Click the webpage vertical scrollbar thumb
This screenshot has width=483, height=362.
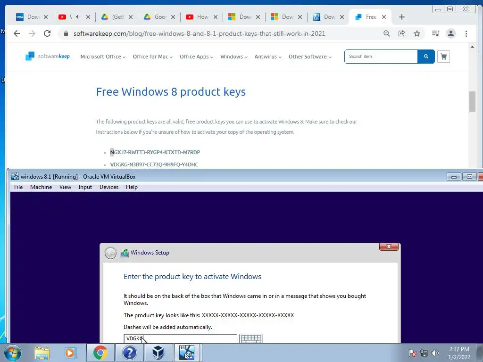(472, 101)
